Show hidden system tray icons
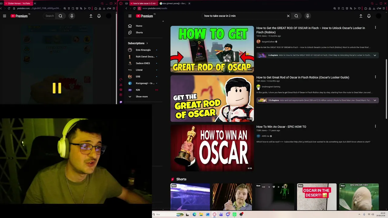Image resolution: width=388 pixels, height=218 pixels. tap(359, 214)
